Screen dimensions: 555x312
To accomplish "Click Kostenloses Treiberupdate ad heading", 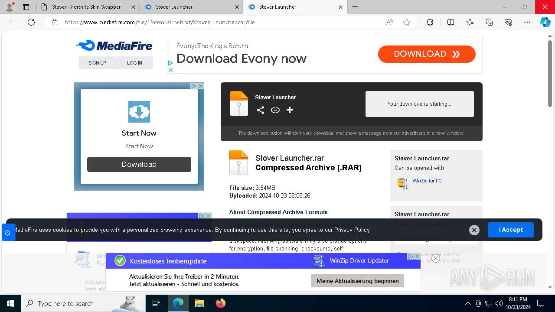I will tap(168, 261).
